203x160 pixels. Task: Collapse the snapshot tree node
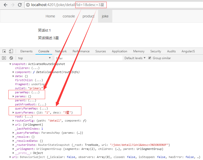[10, 64]
